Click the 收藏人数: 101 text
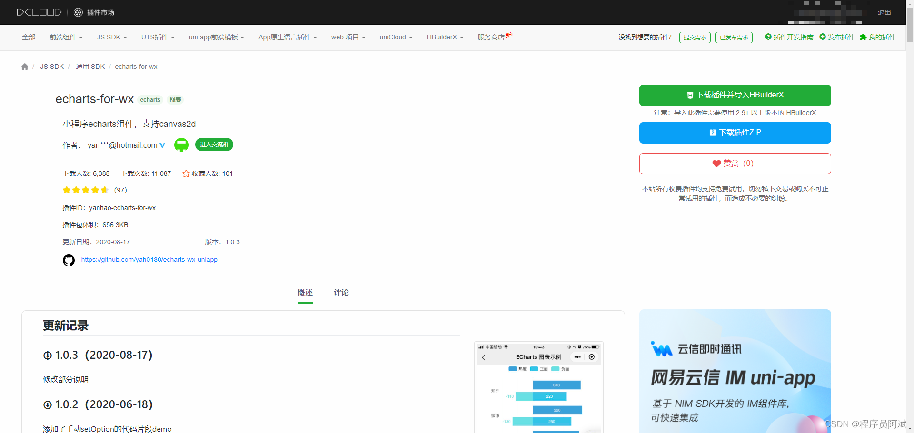 coord(212,173)
